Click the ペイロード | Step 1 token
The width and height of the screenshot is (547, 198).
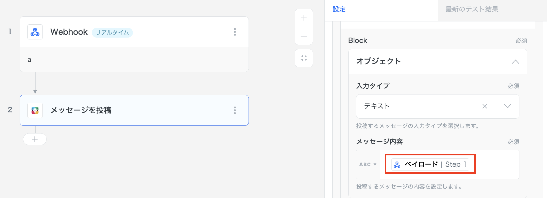(x=430, y=164)
